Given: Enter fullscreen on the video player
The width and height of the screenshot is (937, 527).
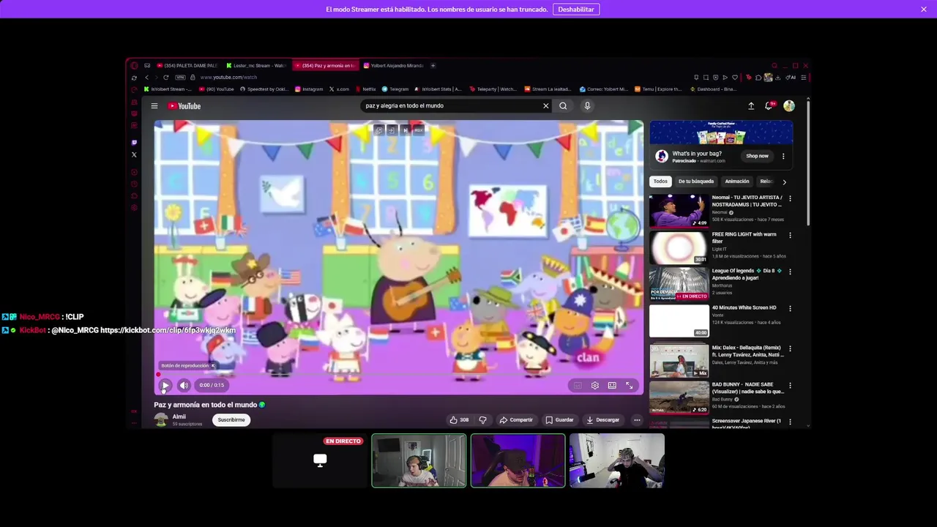Looking at the screenshot, I should click(x=629, y=385).
